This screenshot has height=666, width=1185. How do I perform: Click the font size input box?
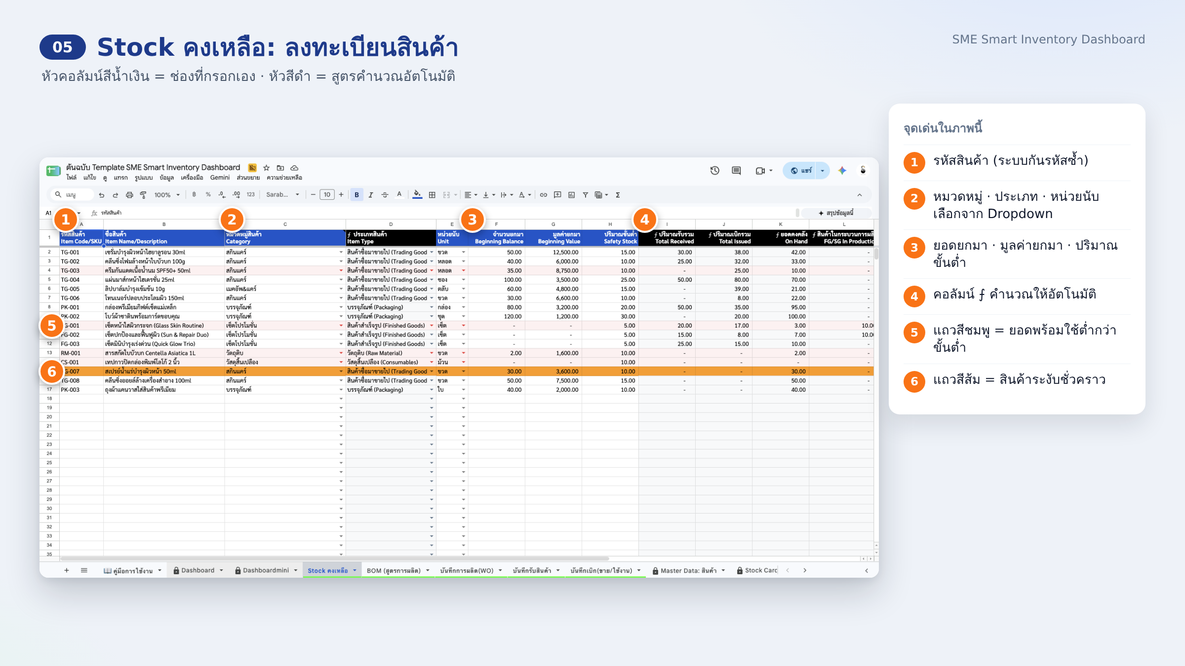click(x=327, y=195)
